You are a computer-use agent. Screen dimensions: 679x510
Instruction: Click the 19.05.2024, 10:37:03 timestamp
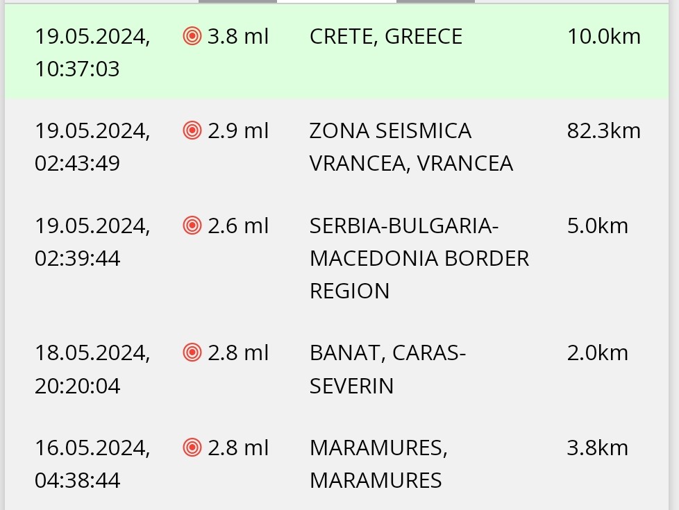[x=92, y=53]
